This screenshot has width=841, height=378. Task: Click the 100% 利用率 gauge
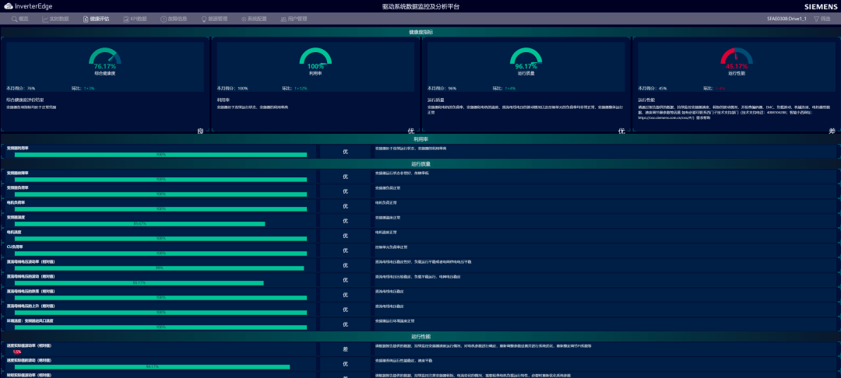[x=315, y=59]
